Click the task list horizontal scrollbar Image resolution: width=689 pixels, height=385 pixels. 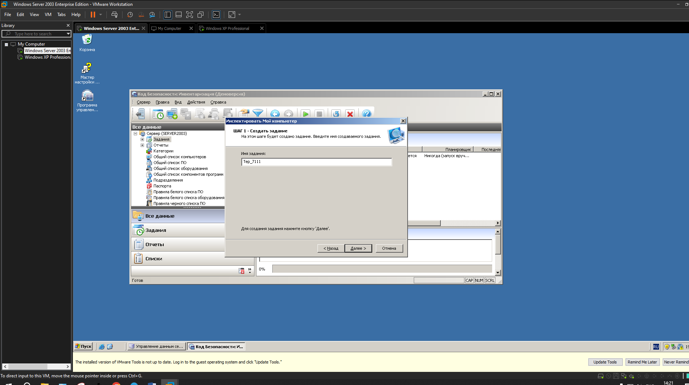454,223
